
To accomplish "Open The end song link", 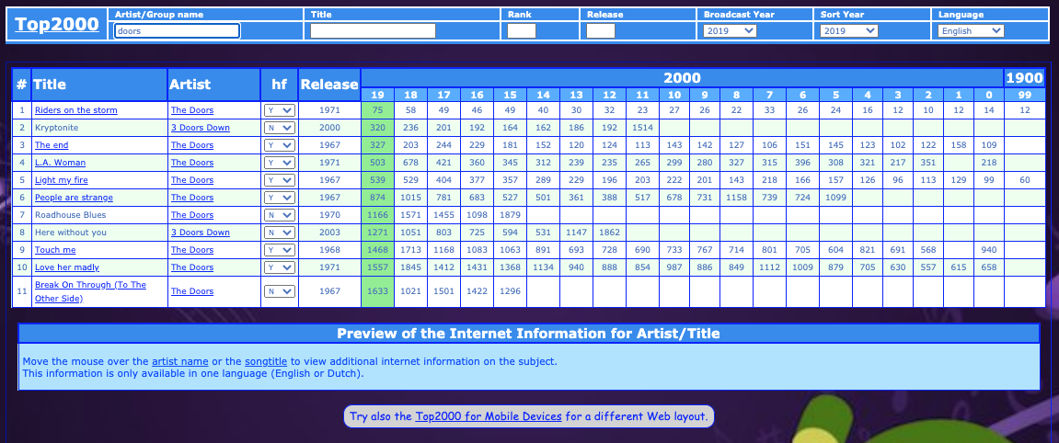I will 52,145.
